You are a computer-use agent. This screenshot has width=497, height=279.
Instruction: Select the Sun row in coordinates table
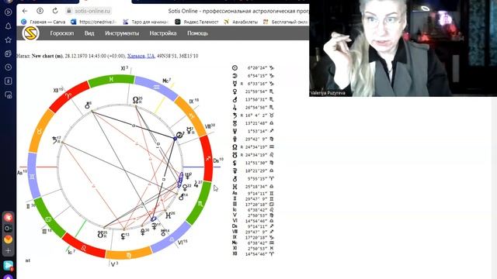click(254, 67)
